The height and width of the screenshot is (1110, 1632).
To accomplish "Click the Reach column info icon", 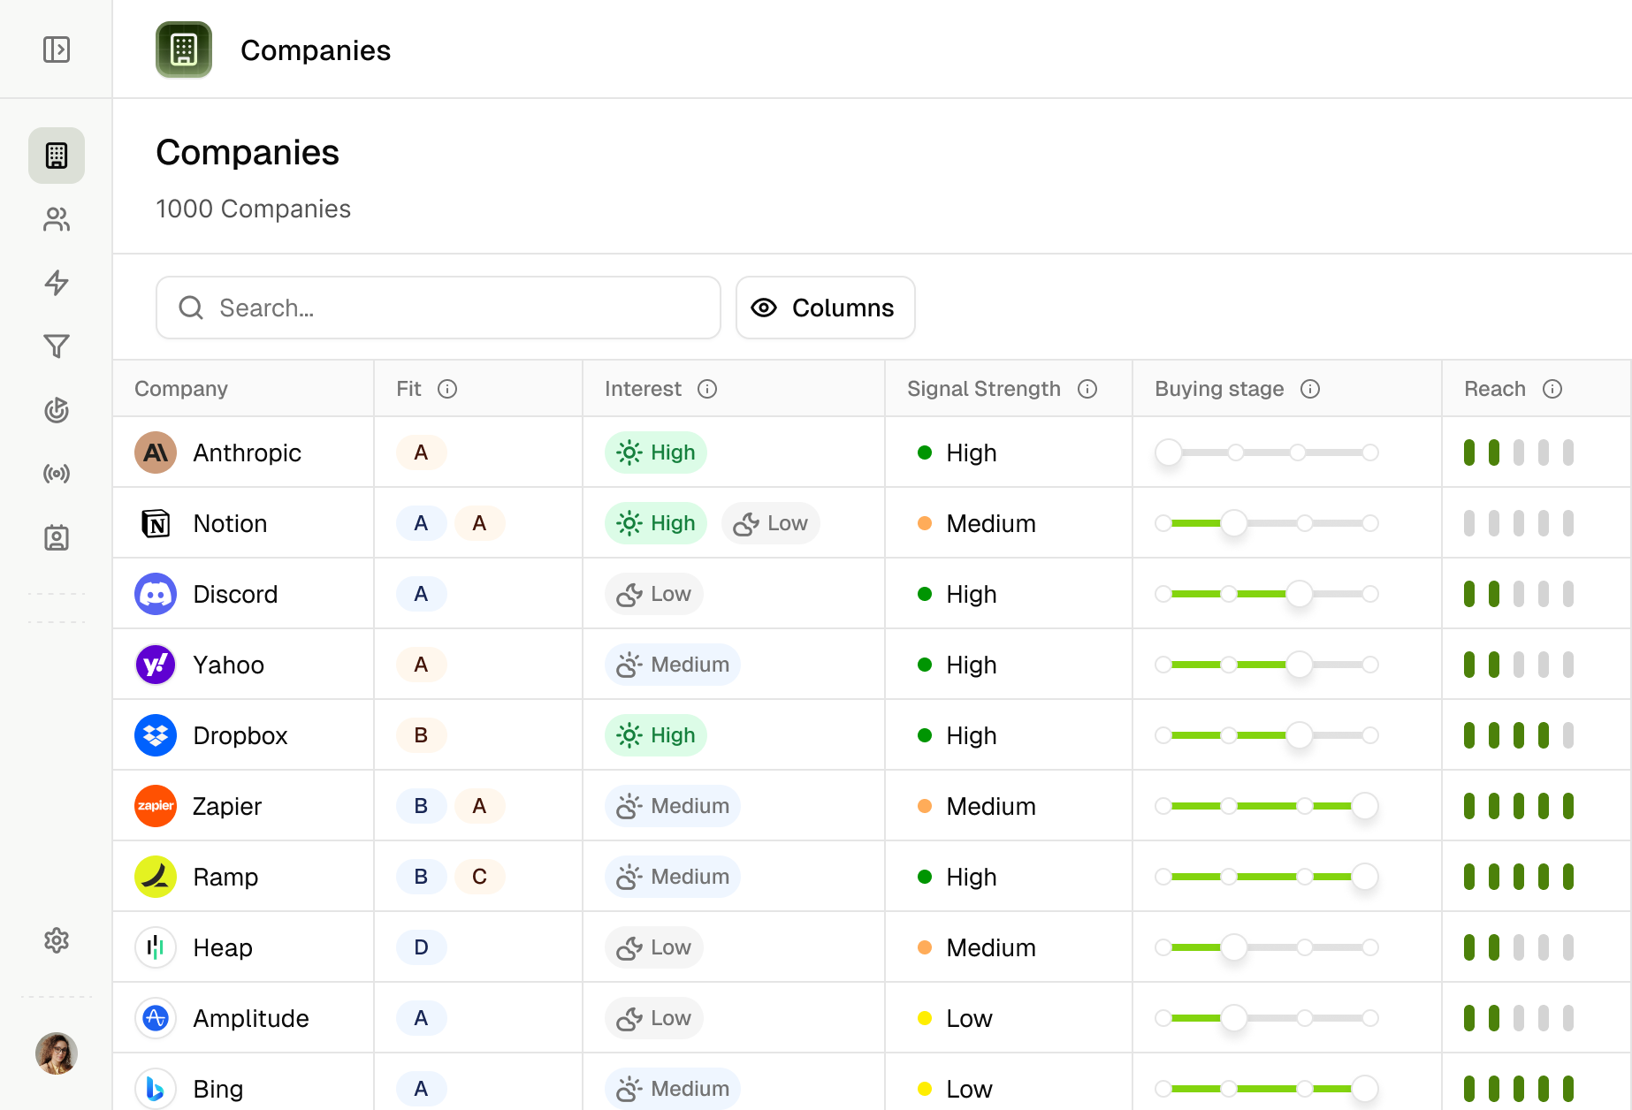I will coord(1552,389).
